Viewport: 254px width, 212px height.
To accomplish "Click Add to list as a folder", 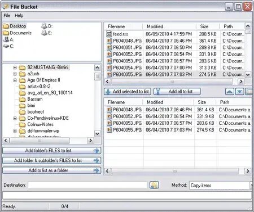I will coord(51,170).
